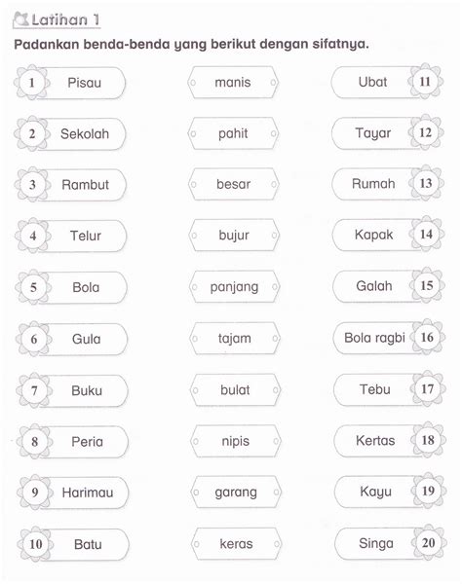Click the flower badge numbered 1
The image size is (462, 584).
pyautogui.click(x=32, y=83)
